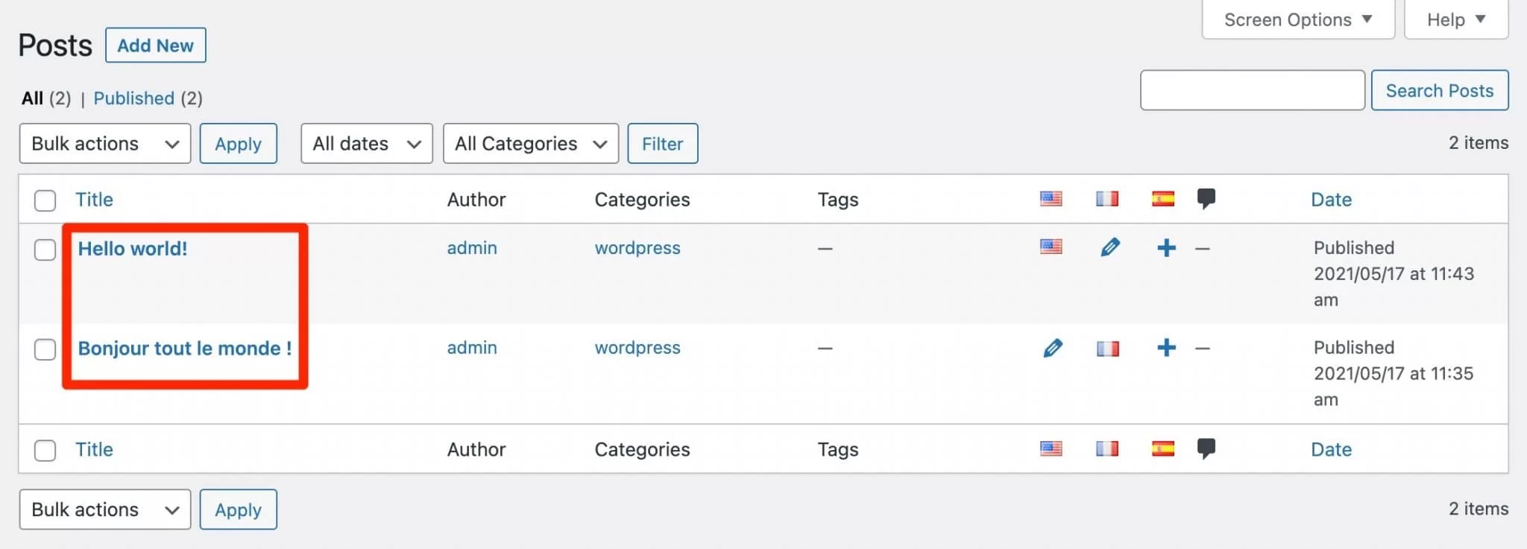
Task: Edit French translation of Hello world
Action: (x=1109, y=247)
